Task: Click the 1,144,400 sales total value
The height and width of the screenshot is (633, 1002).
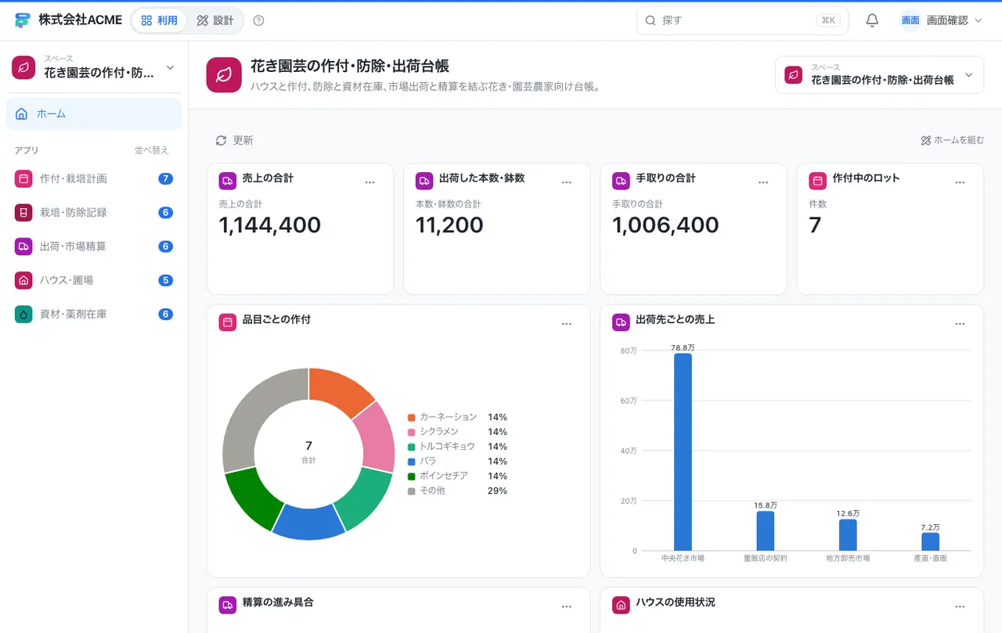Action: (x=270, y=225)
